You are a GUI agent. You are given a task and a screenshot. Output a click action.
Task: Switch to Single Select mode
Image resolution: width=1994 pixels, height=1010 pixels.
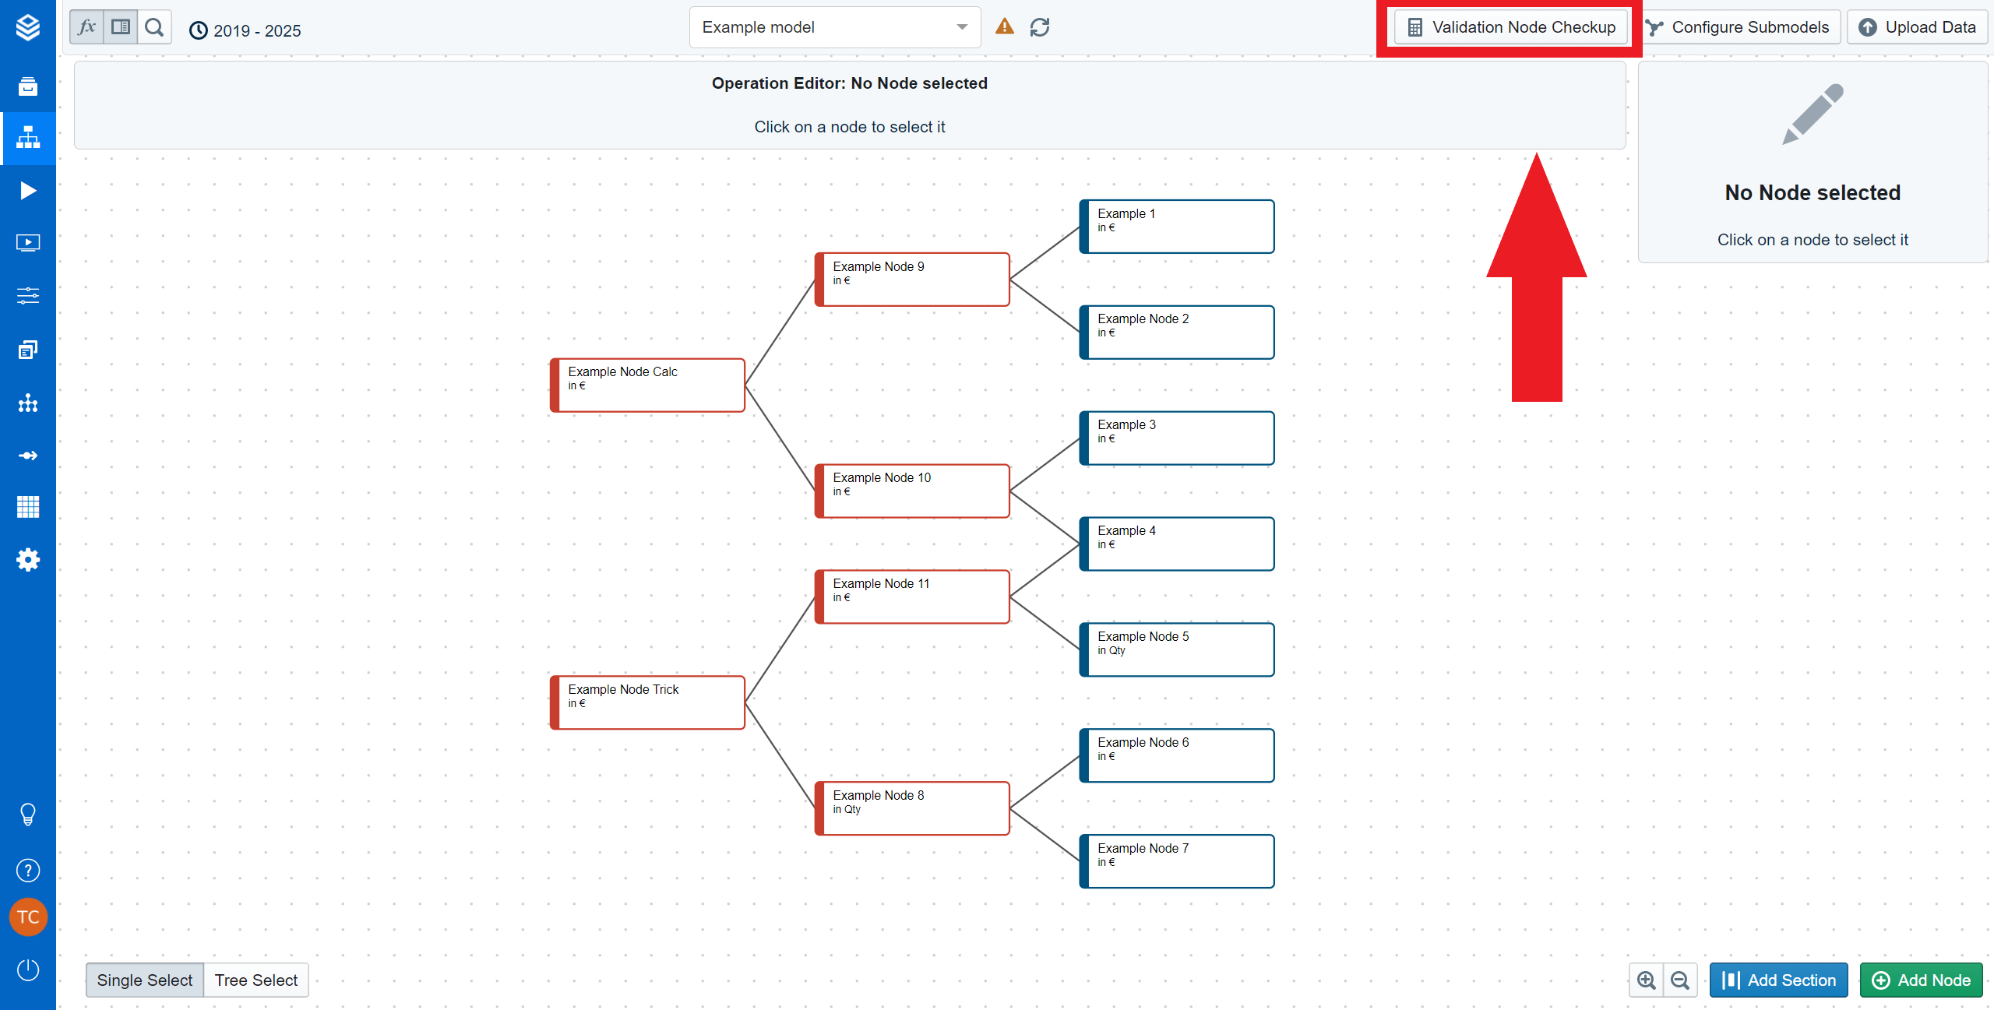click(145, 980)
